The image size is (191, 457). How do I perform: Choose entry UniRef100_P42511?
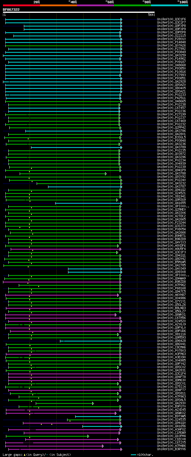(171, 98)
